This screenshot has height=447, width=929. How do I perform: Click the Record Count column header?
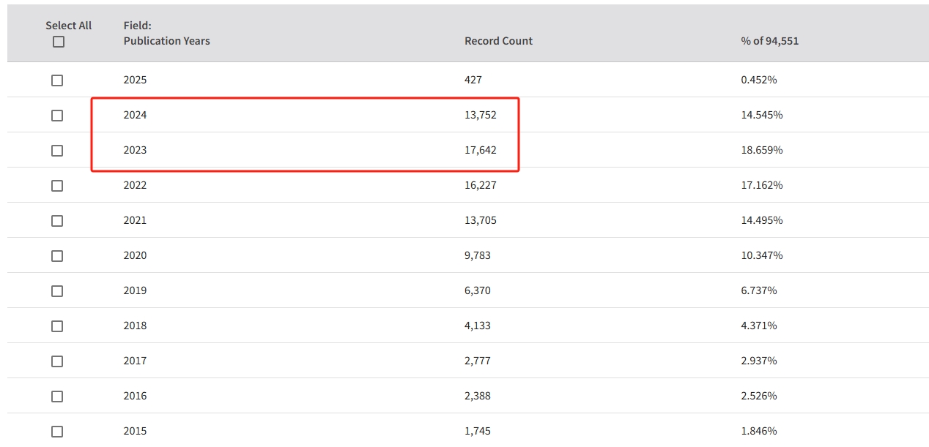(498, 41)
